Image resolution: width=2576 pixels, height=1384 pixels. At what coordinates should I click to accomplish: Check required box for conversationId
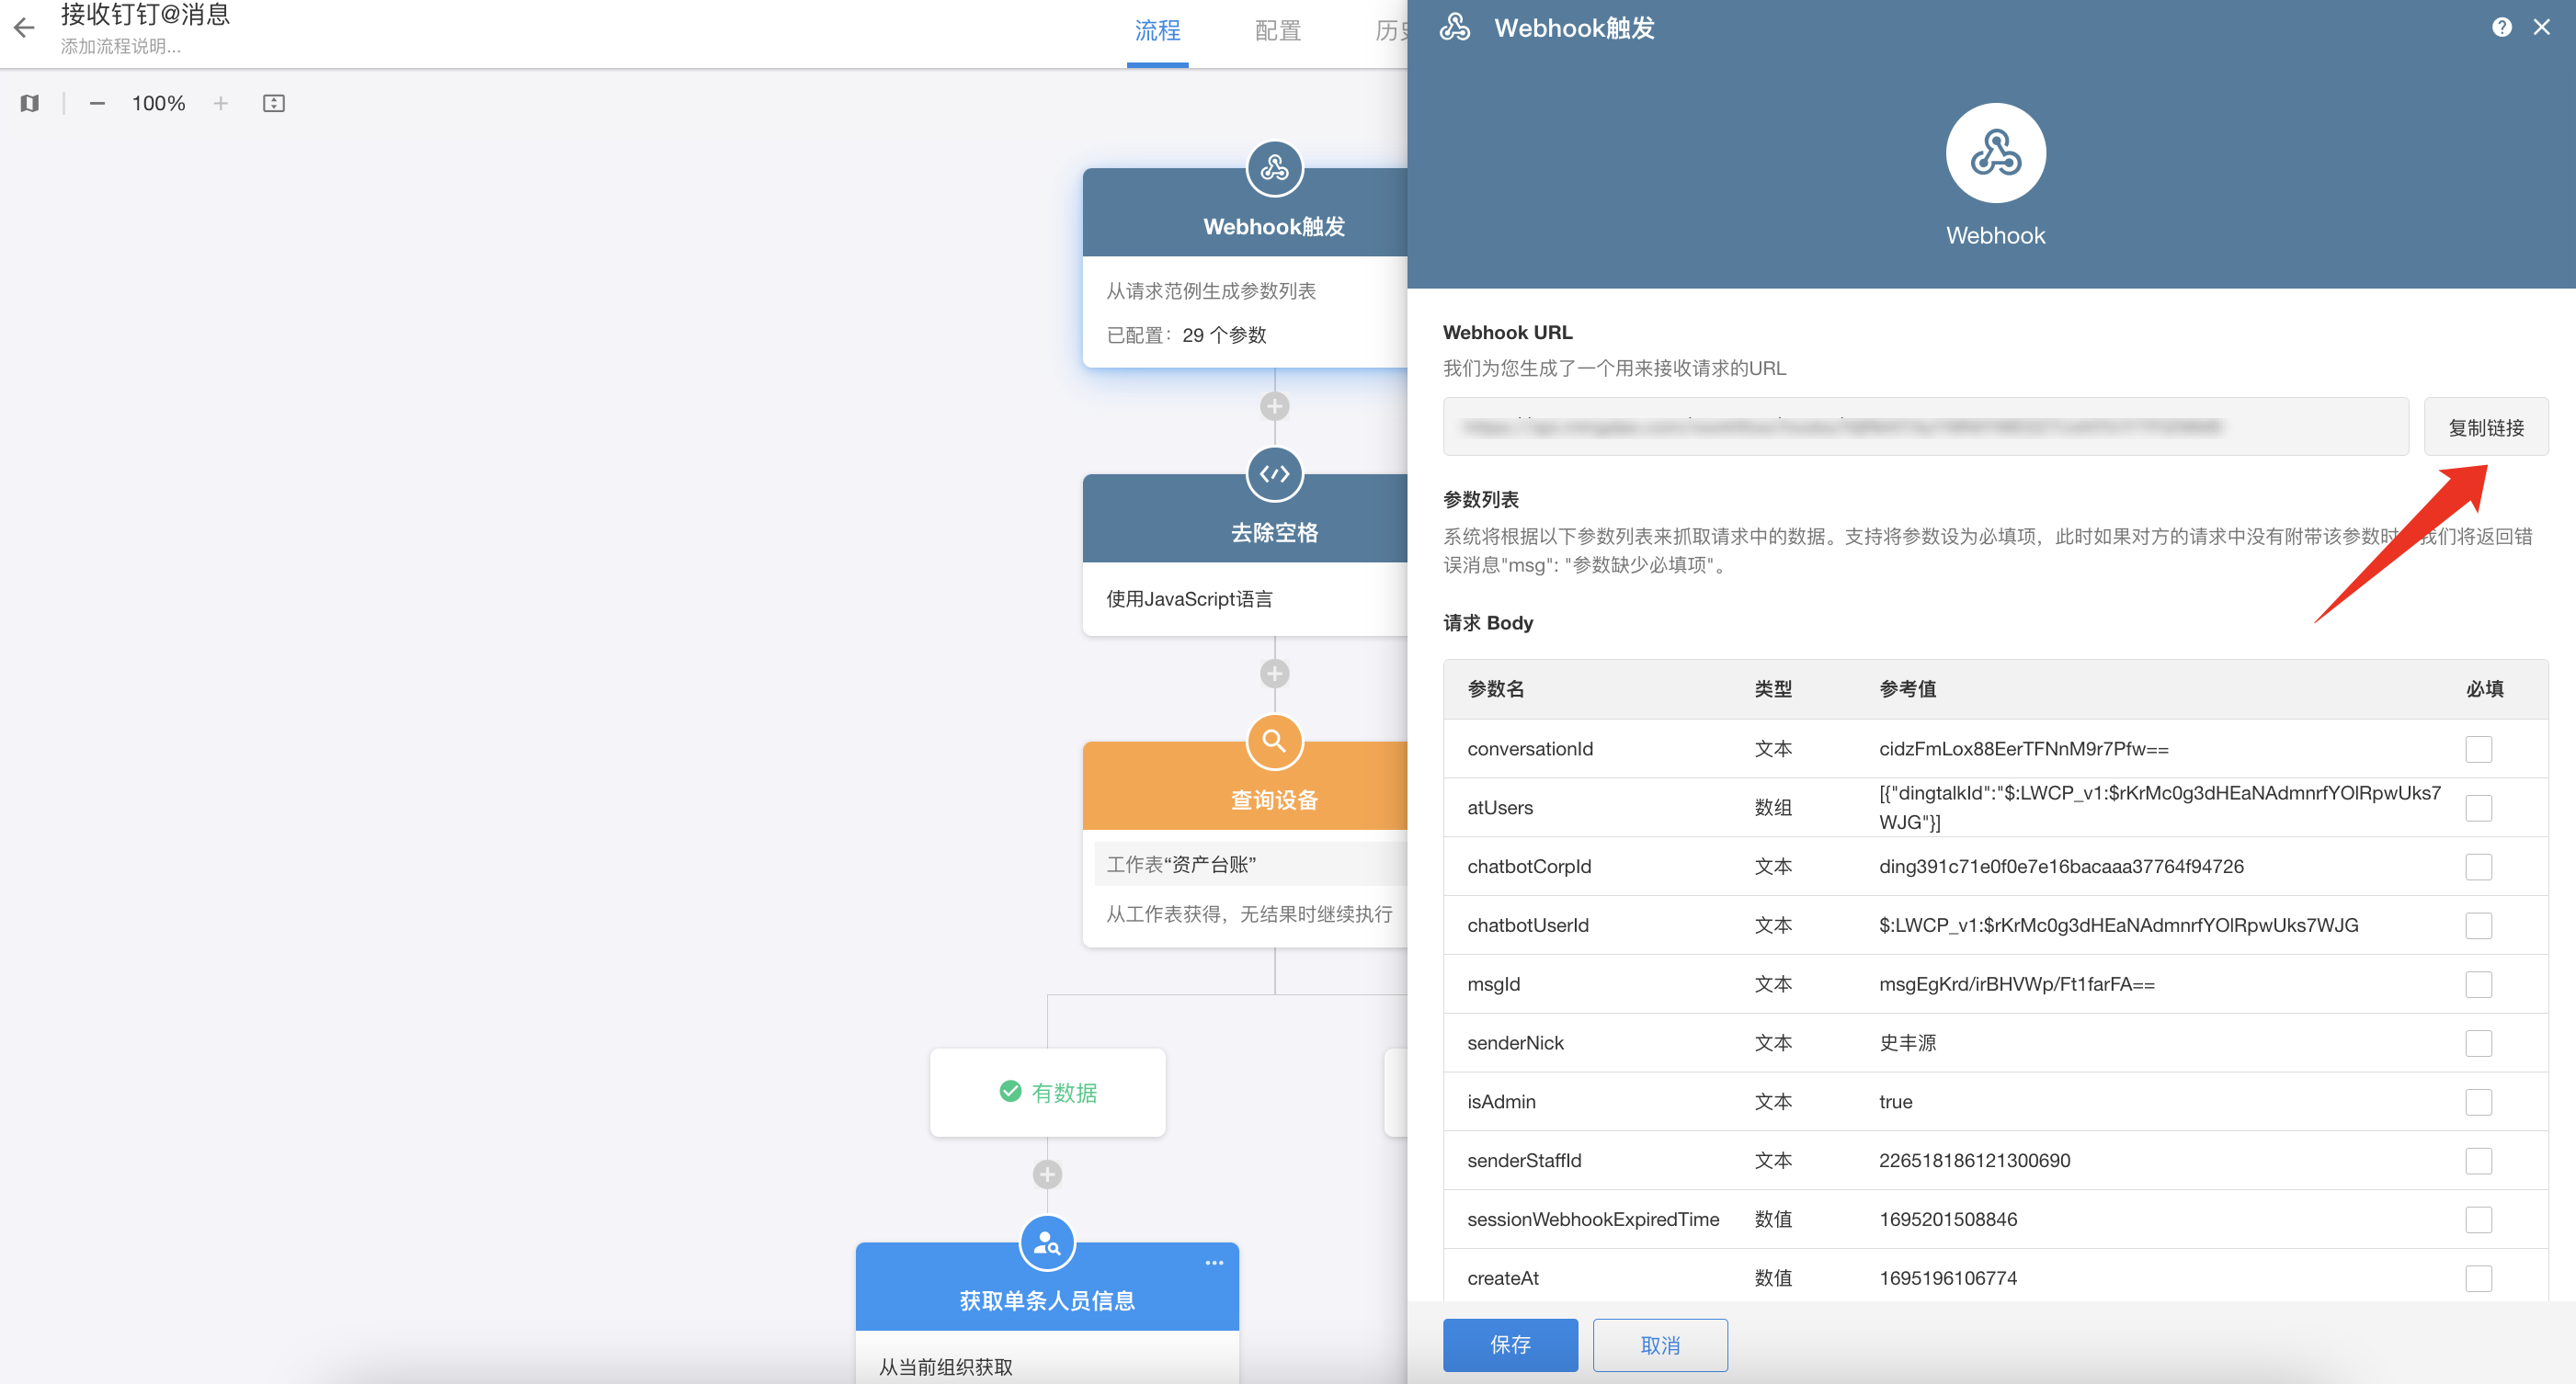point(2478,748)
